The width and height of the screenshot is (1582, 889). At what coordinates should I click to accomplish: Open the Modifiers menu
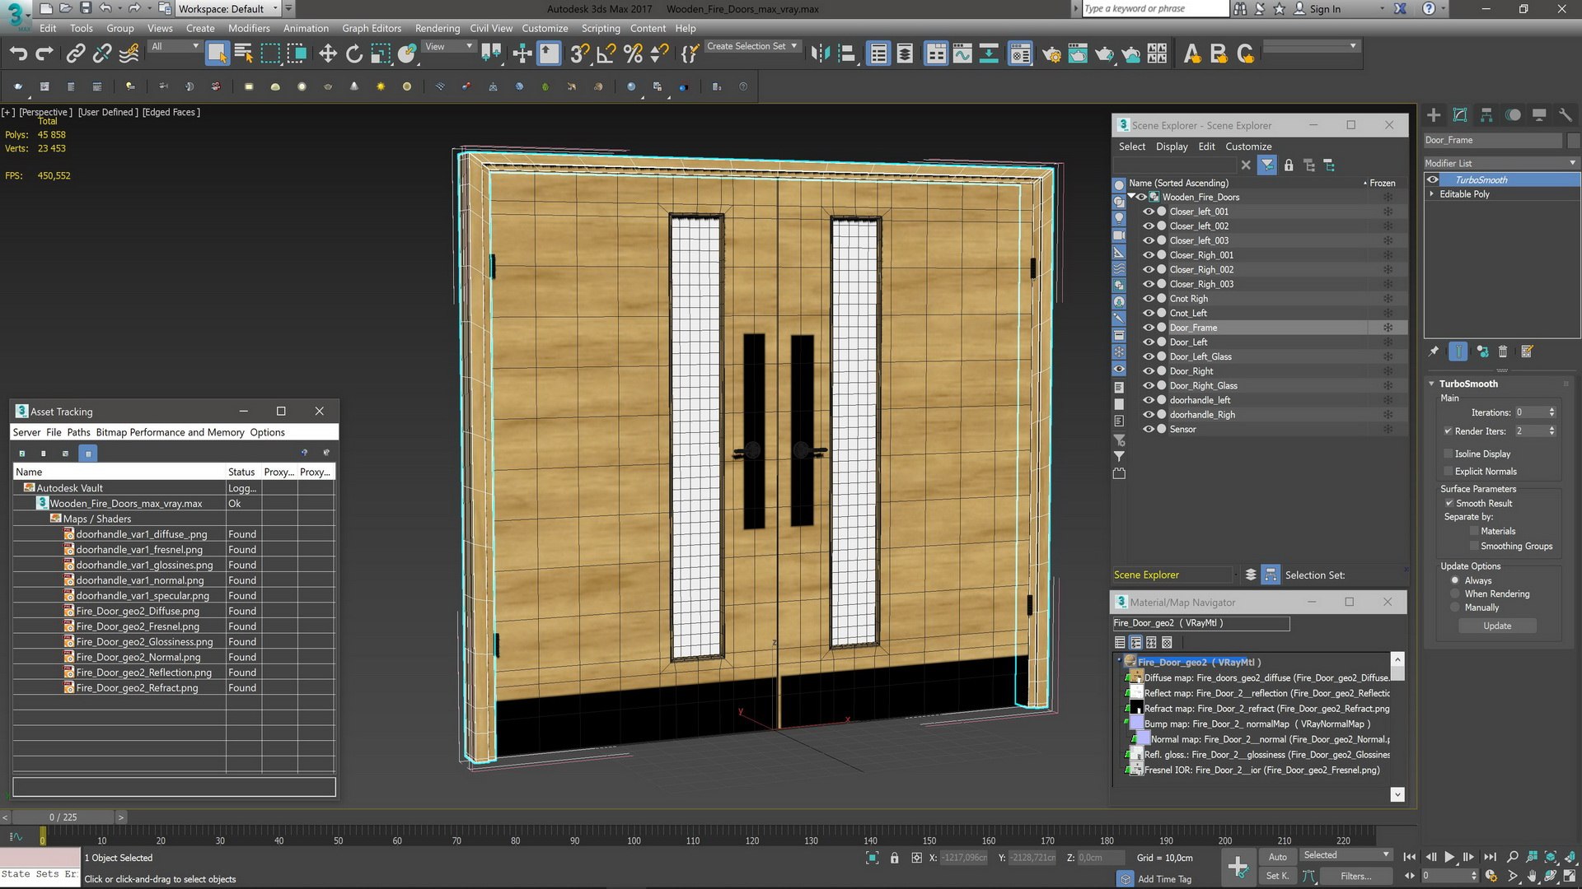(249, 28)
